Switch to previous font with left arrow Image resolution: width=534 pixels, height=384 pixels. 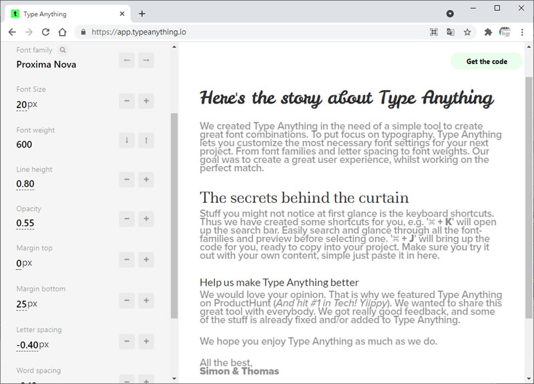[x=126, y=61]
